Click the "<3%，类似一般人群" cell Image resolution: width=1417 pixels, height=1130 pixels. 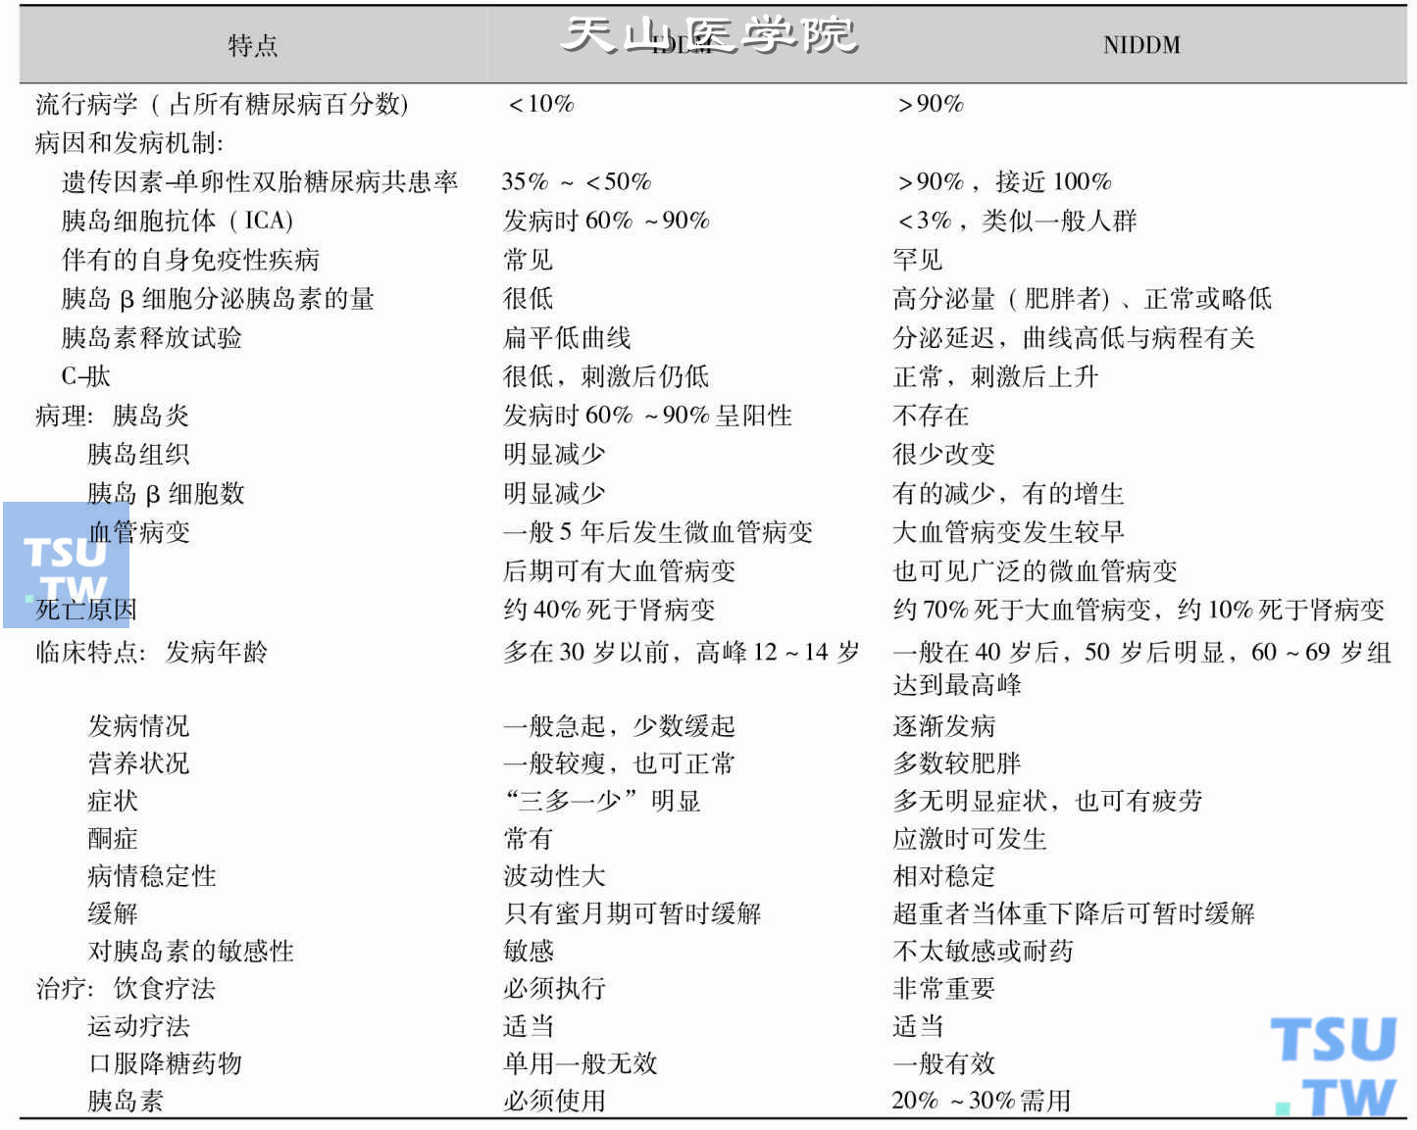(1017, 221)
